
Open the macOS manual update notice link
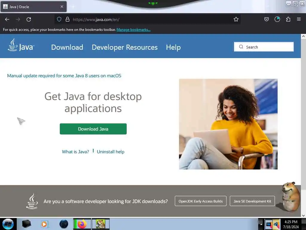pos(64,76)
